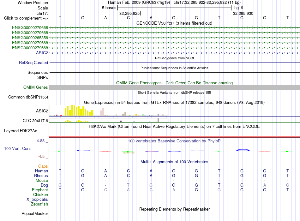
Task: Click the '100 Vert. Cons' track label
Action: [x=18, y=148]
